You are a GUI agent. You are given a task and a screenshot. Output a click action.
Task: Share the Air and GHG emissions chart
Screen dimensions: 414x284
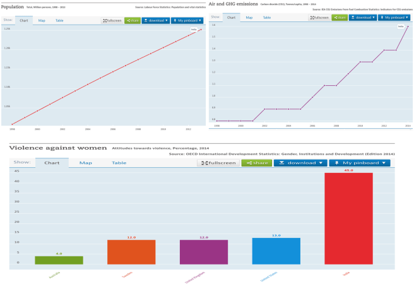tap(340, 18)
